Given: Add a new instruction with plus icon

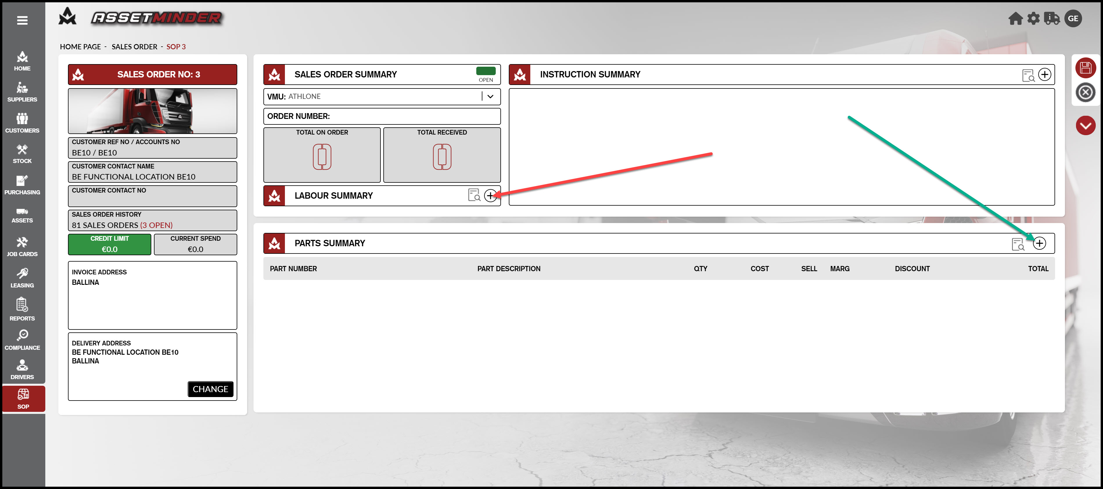Looking at the screenshot, I should 1045,74.
